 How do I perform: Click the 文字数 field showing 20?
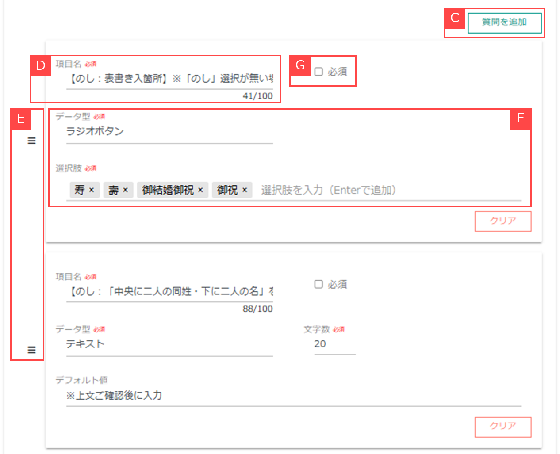(334, 344)
